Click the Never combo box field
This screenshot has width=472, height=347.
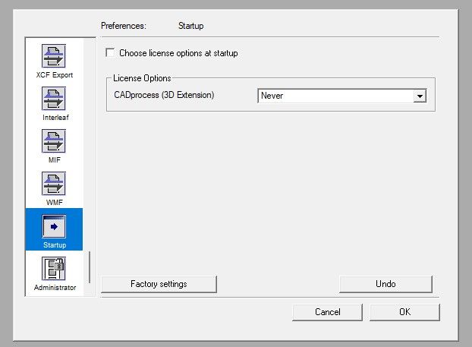pyautogui.click(x=334, y=96)
